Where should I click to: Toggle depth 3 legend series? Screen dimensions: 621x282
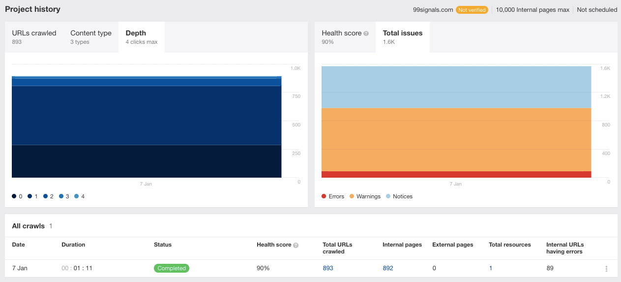(x=64, y=196)
